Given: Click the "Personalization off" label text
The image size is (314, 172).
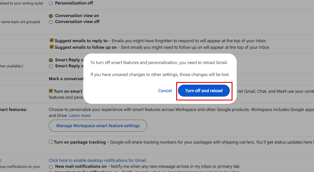Looking at the screenshot, I should [74, 3].
